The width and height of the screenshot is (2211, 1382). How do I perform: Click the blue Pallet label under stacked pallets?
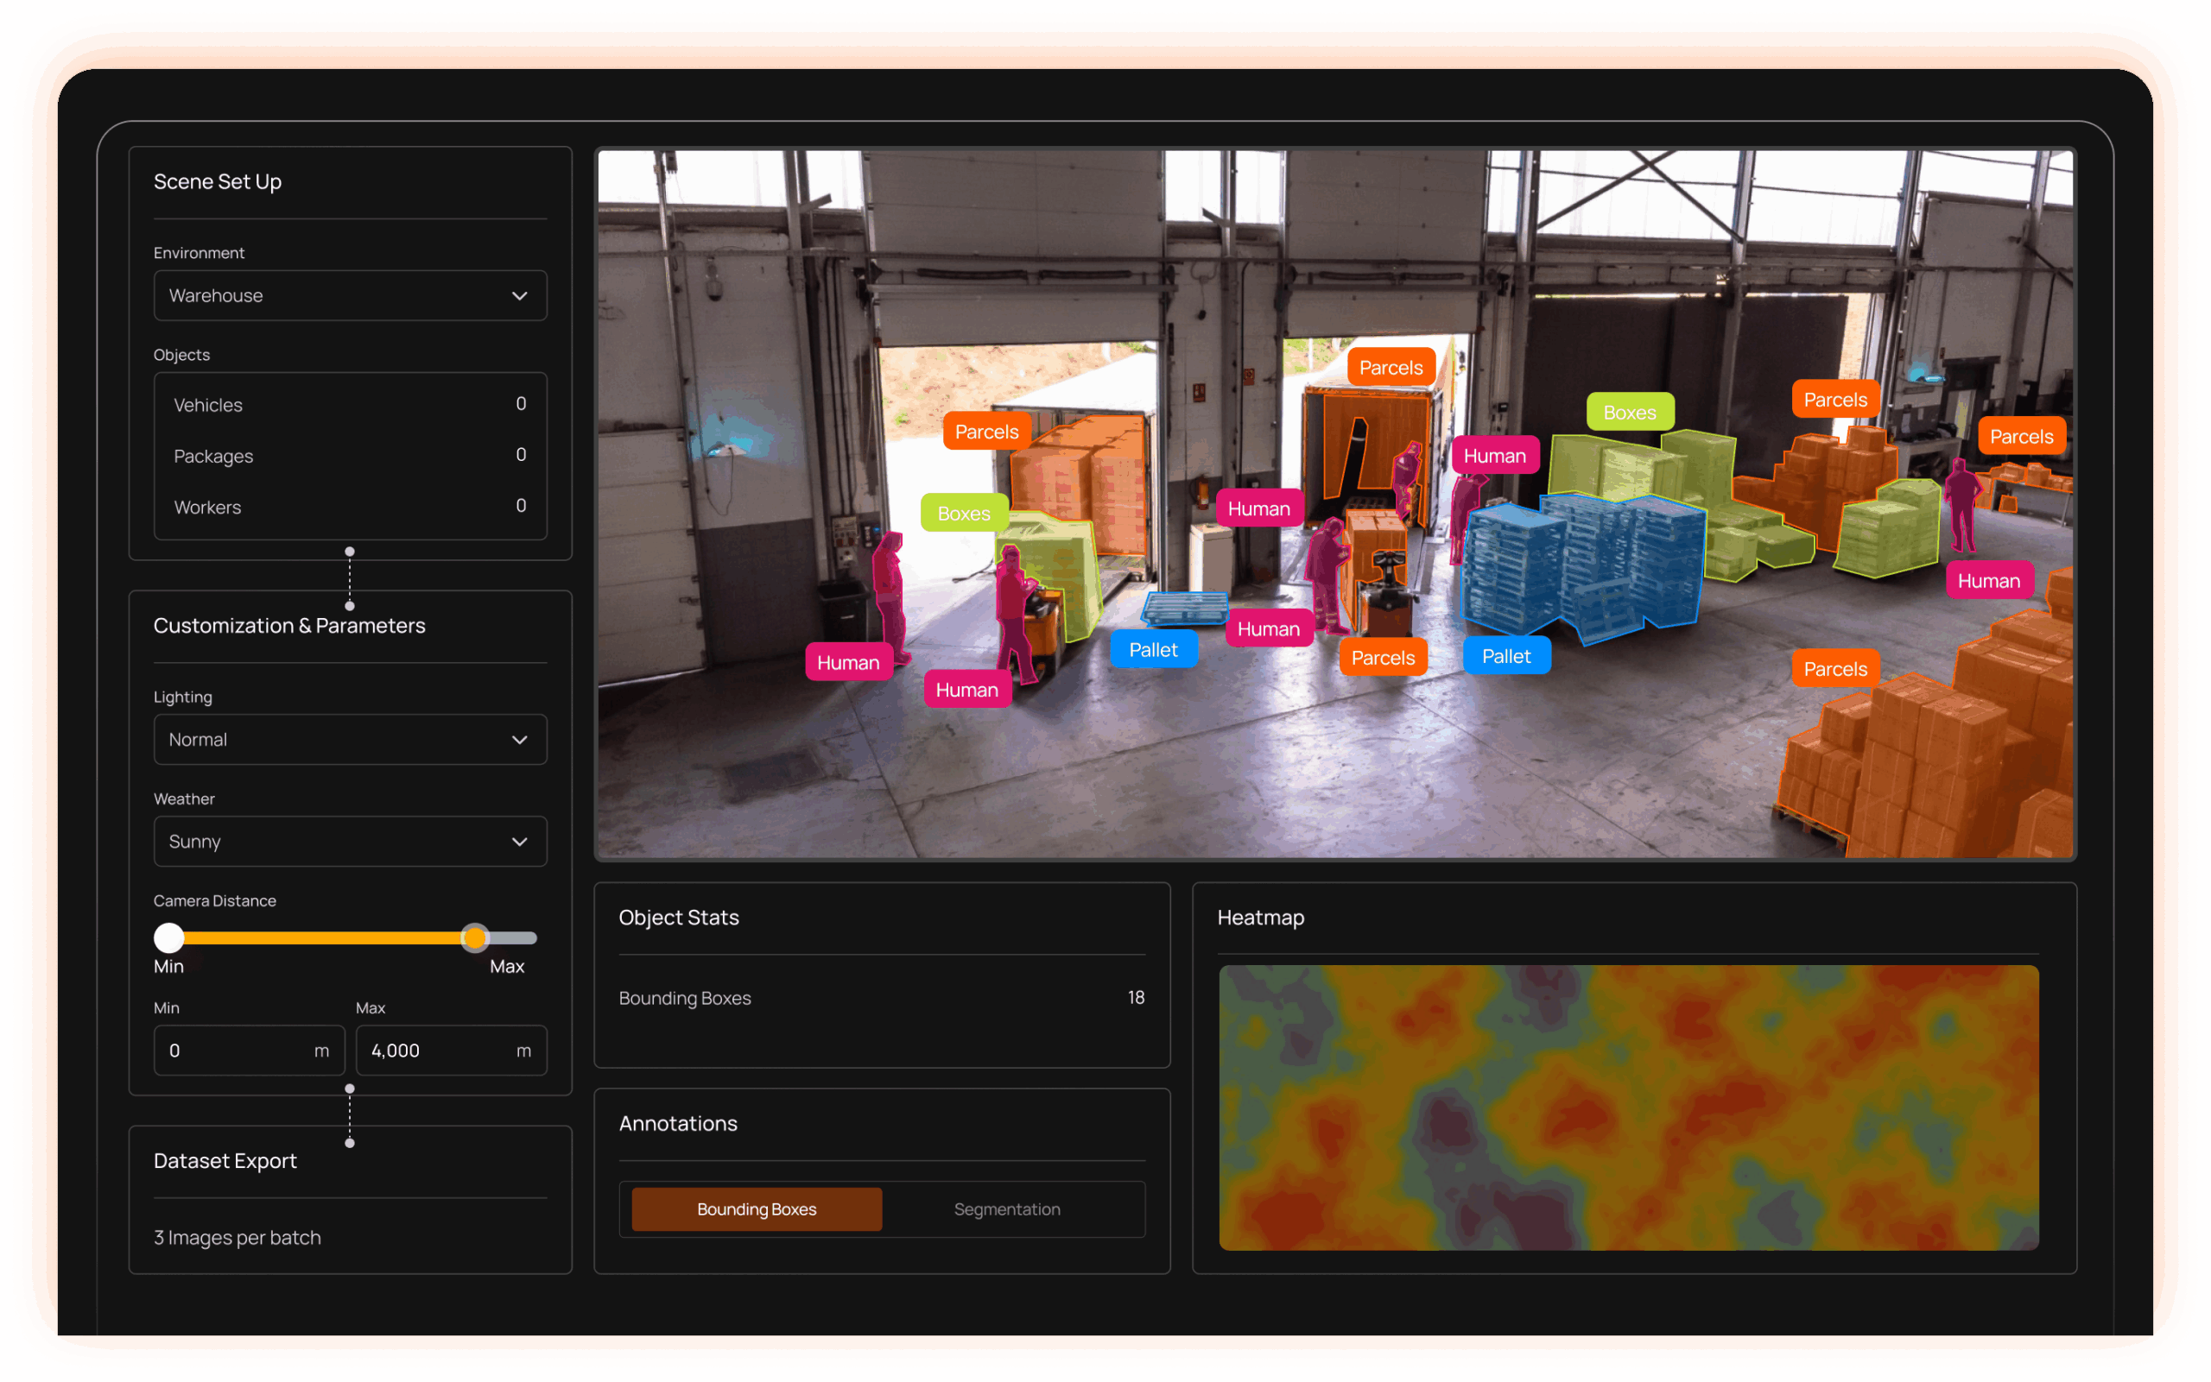(1506, 656)
